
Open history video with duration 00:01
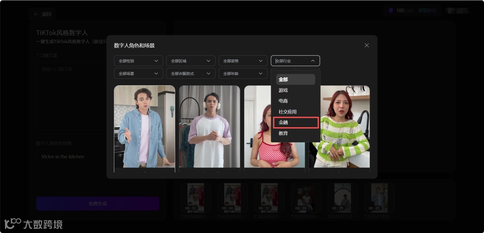point(379,198)
